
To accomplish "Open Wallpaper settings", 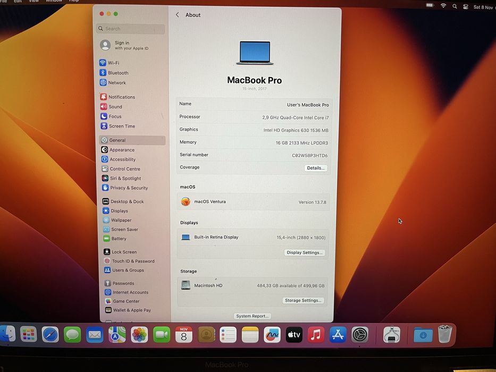I will 117,220.
